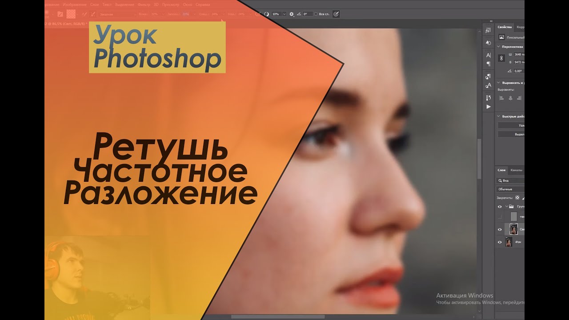Click the brush angle 0° field

click(308, 14)
